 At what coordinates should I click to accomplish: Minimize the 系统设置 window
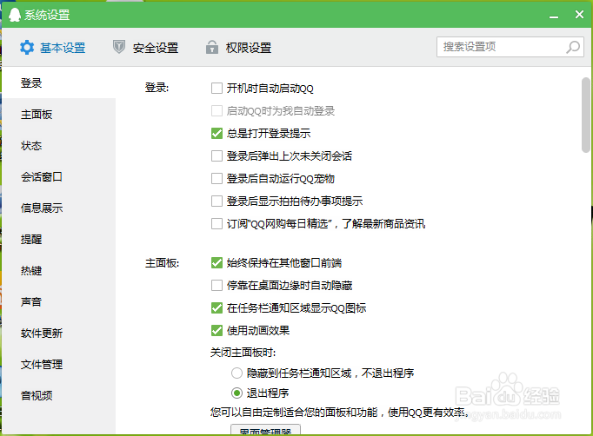pyautogui.click(x=554, y=16)
